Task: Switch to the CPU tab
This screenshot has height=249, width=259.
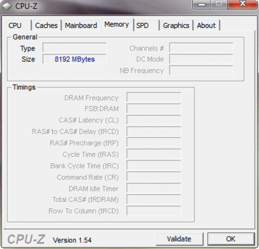Action: coord(18,25)
